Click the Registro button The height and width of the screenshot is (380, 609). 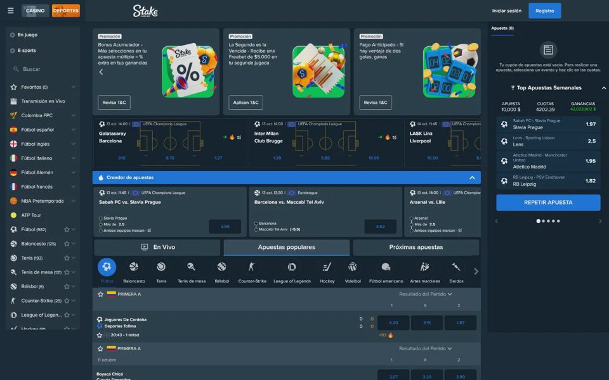point(544,11)
